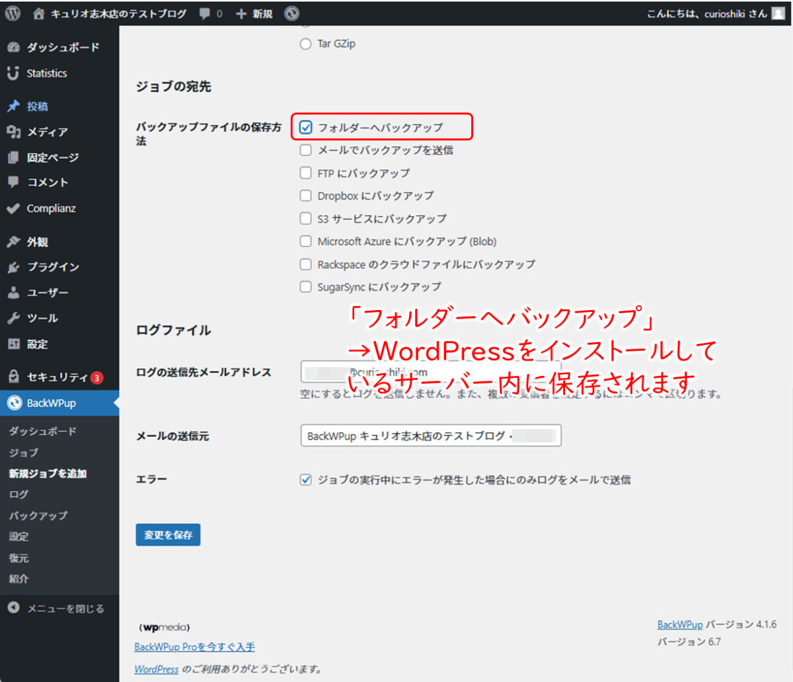Image resolution: width=793 pixels, height=682 pixels.
Task: Click the BackWPup sidebar logo icon
Action: pyautogui.click(x=15, y=402)
